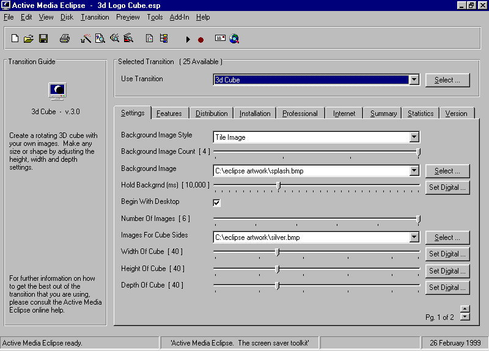The height and width of the screenshot is (351, 489).
Task: Expand the Use Transition dropdown arrow
Action: pos(414,80)
